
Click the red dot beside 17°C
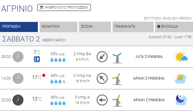[x=44, y=75]
